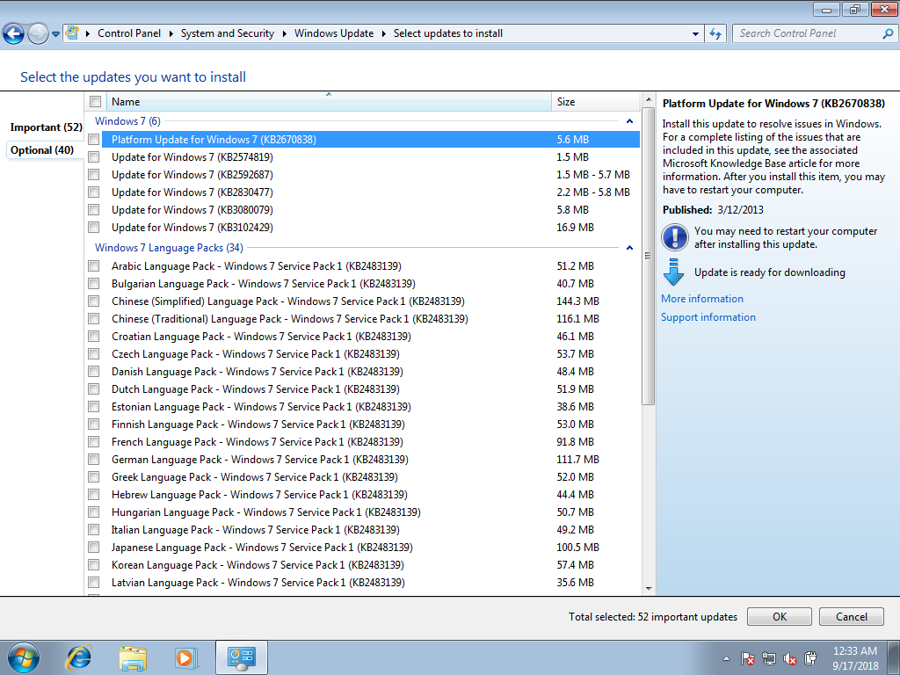This screenshot has height=675, width=900.
Task: Select Finnish Language Pack row text
Action: click(x=258, y=425)
